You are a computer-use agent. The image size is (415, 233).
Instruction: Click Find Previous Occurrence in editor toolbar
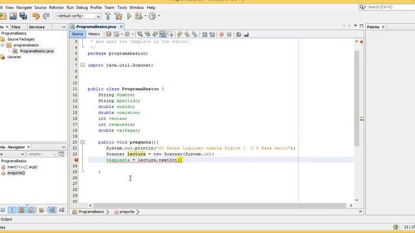pos(147,34)
